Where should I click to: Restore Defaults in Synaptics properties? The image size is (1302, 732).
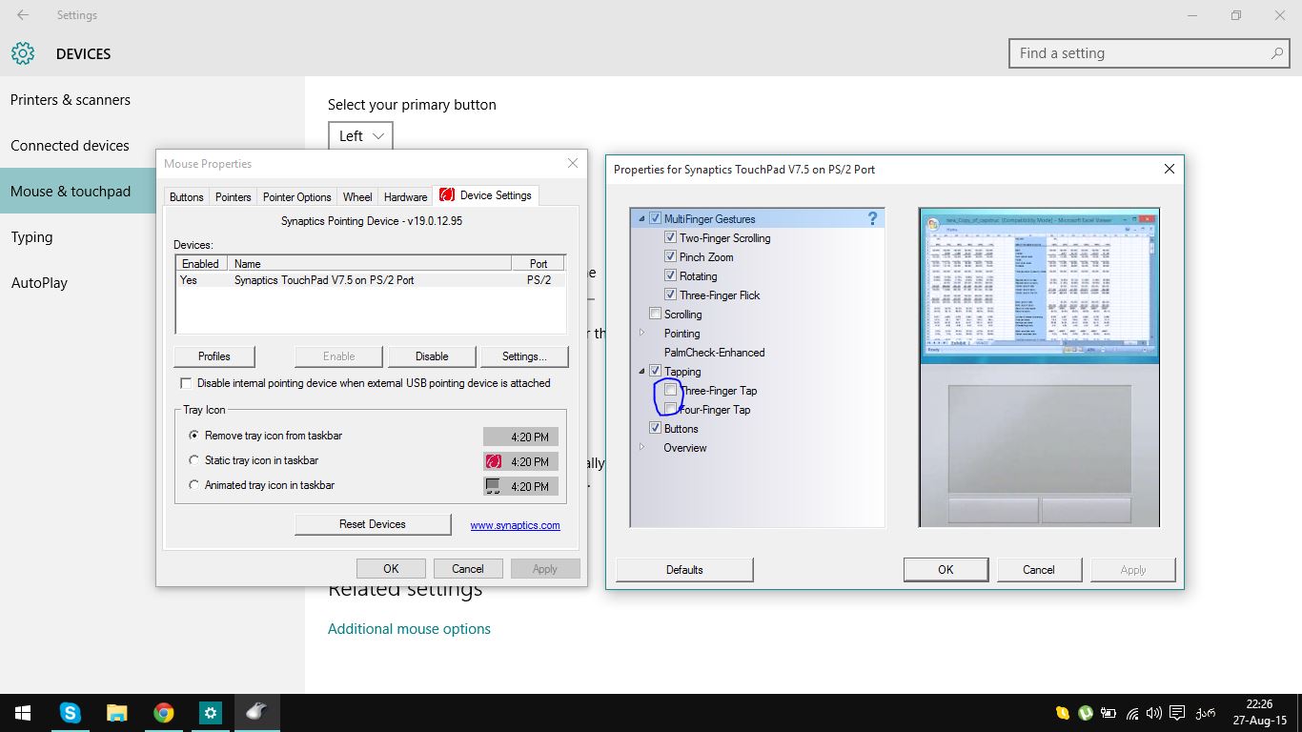(x=684, y=570)
